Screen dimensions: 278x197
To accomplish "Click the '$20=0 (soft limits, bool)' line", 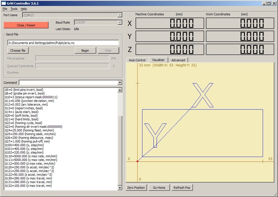I will (21, 116).
